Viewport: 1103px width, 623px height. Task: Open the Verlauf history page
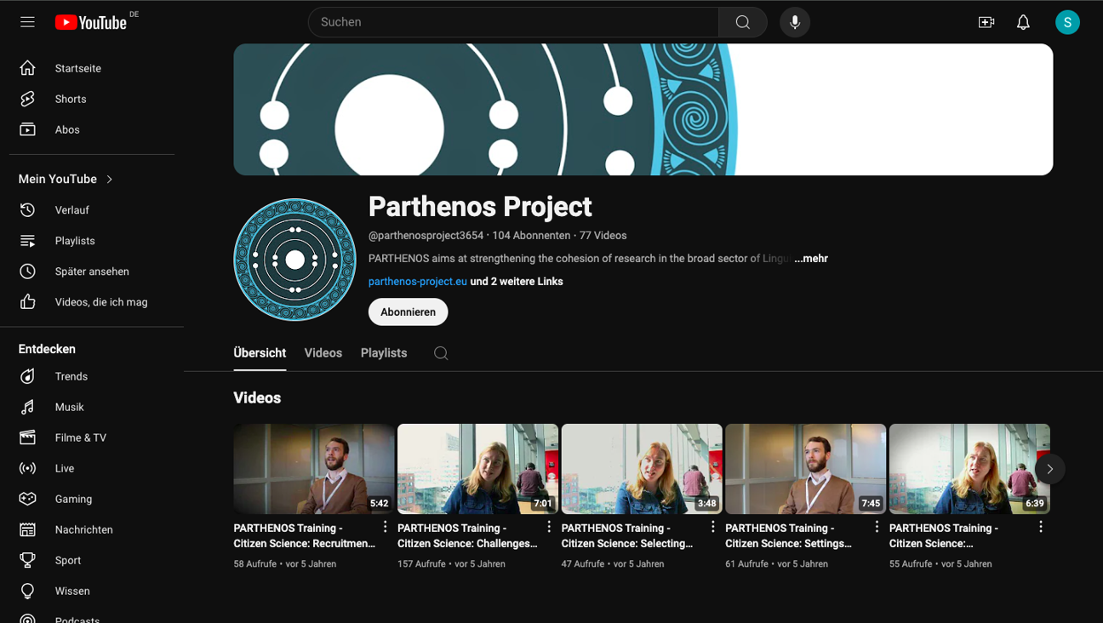click(x=71, y=209)
